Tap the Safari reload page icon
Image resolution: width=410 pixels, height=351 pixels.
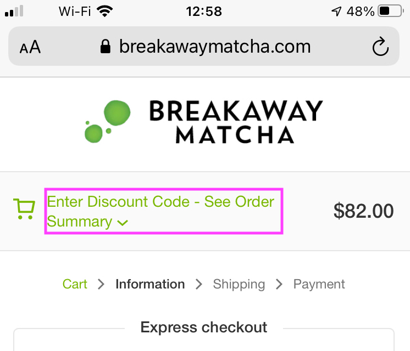[x=380, y=47]
